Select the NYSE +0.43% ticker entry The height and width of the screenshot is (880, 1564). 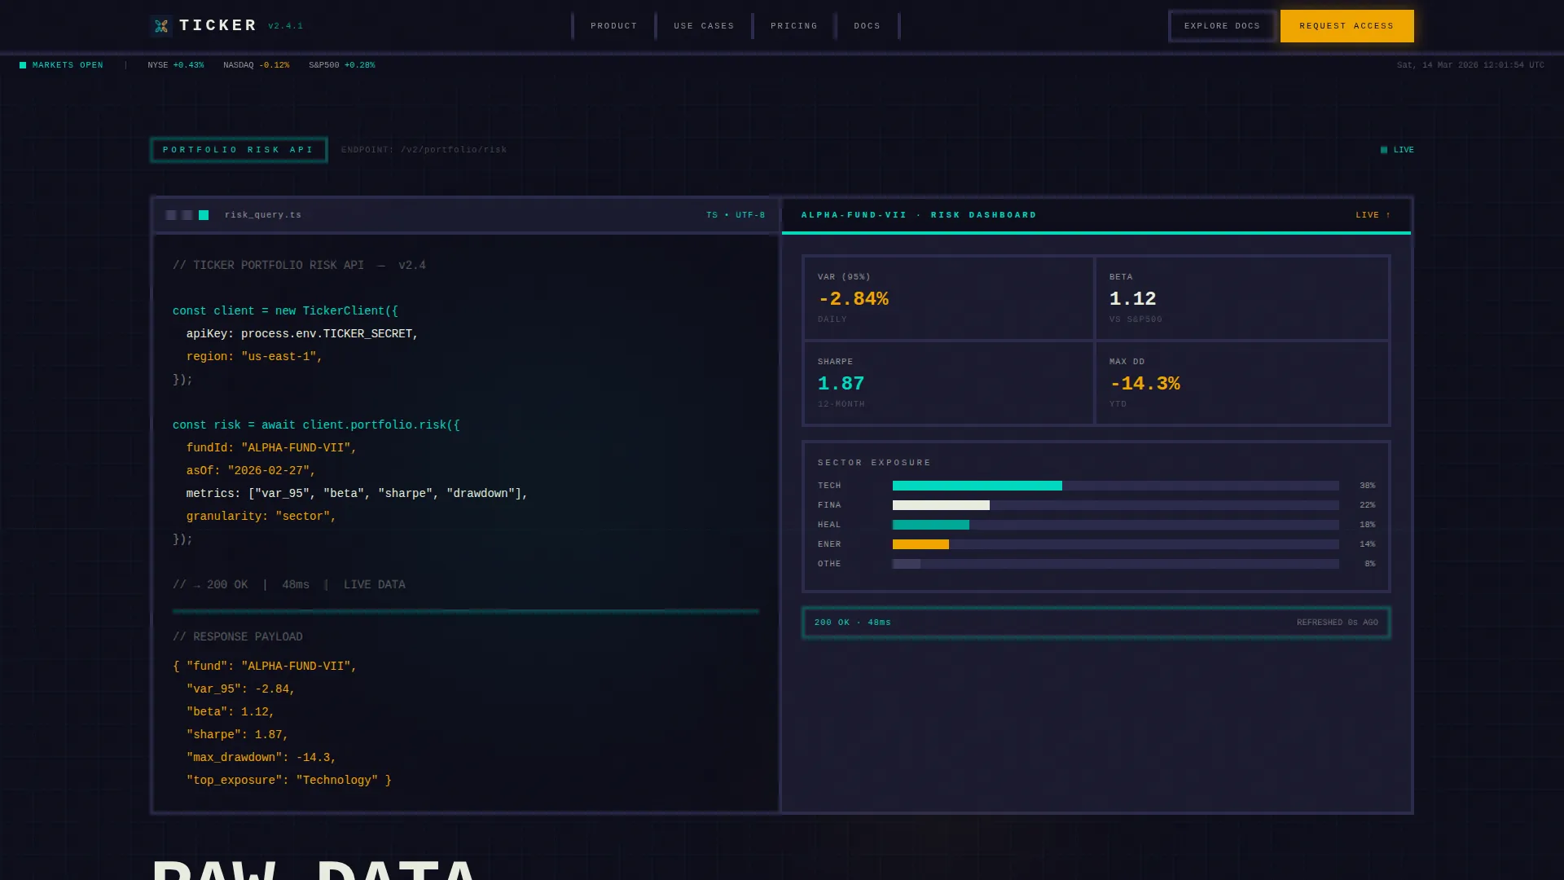pos(175,65)
